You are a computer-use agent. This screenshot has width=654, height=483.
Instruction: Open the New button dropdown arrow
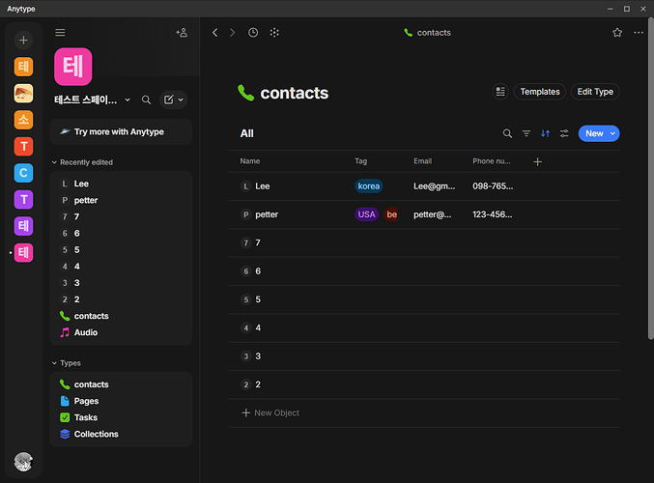(612, 133)
